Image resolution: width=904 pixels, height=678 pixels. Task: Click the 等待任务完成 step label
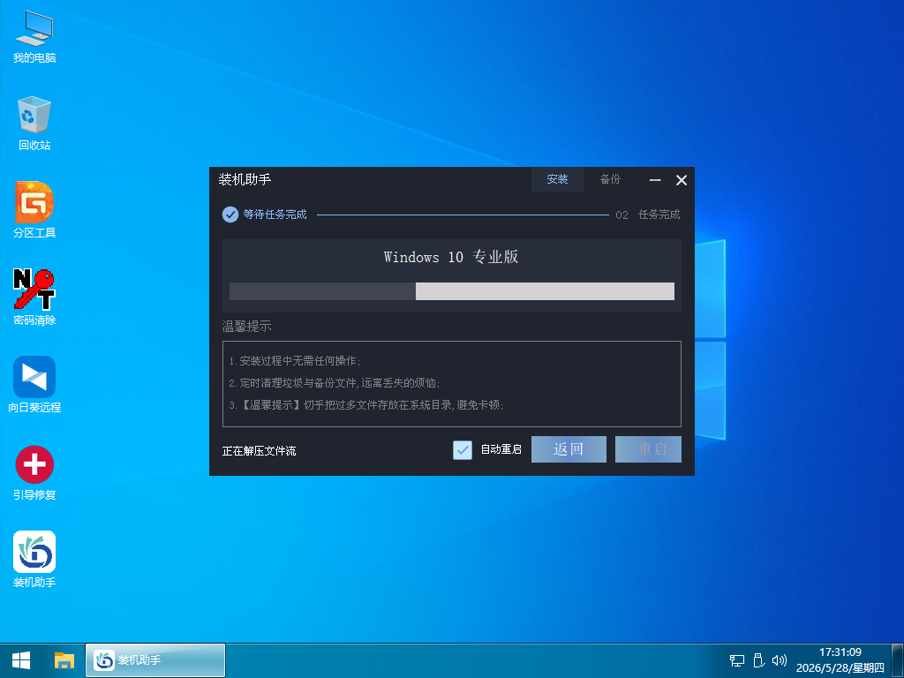(x=275, y=215)
